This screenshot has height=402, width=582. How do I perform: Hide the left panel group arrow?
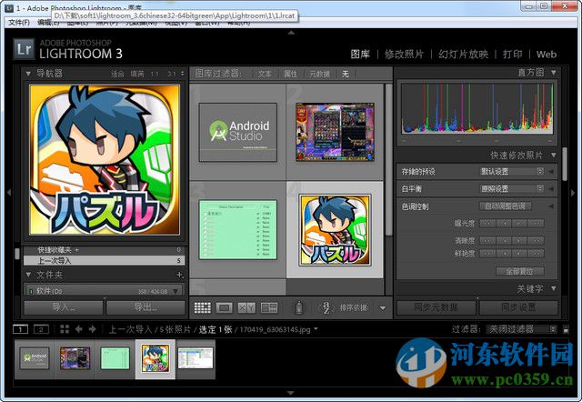9,192
